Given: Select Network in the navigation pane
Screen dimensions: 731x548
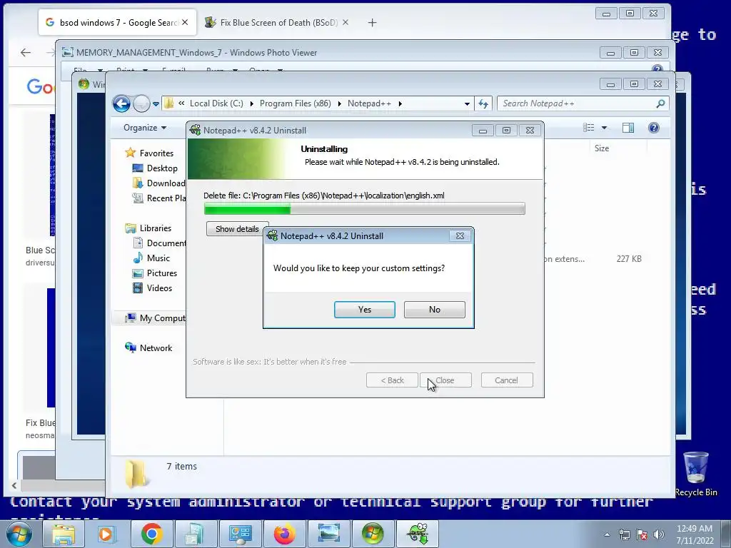Looking at the screenshot, I should click(148, 347).
